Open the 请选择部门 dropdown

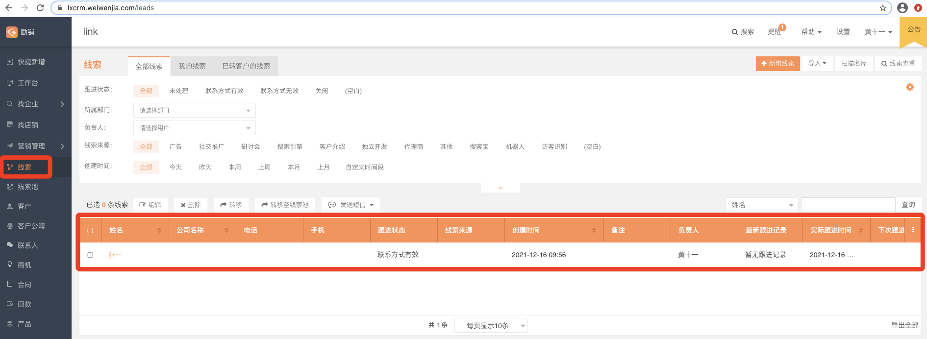[x=195, y=110]
